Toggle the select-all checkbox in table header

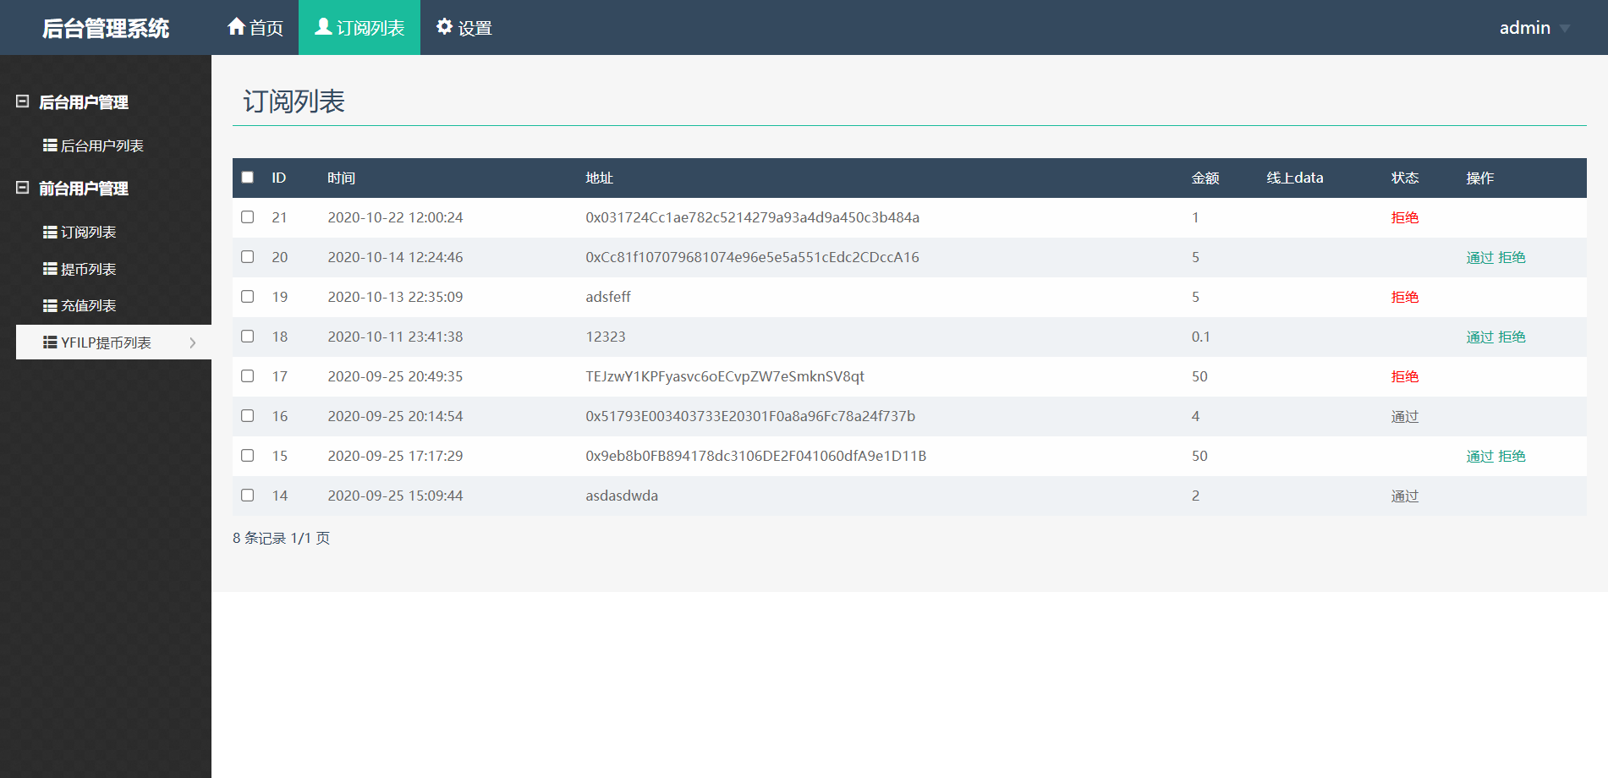coord(247,178)
